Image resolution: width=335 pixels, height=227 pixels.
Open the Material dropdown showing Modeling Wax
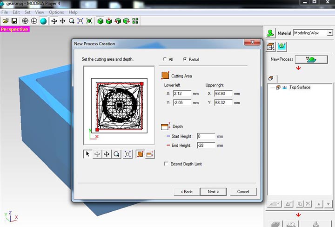pyautogui.click(x=313, y=33)
